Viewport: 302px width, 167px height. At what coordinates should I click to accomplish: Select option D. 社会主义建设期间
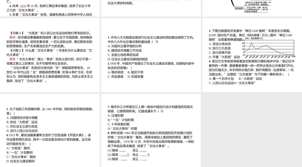point(21,161)
